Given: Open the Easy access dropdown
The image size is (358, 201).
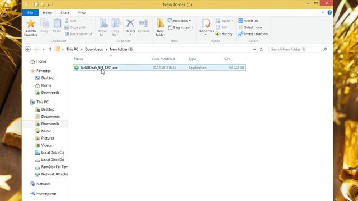Looking at the screenshot, I should [181, 27].
